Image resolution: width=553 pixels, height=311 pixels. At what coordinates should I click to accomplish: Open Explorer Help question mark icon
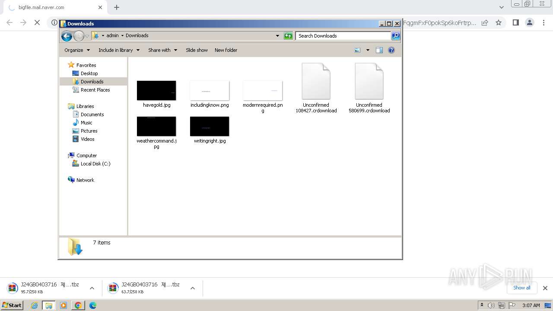[391, 50]
